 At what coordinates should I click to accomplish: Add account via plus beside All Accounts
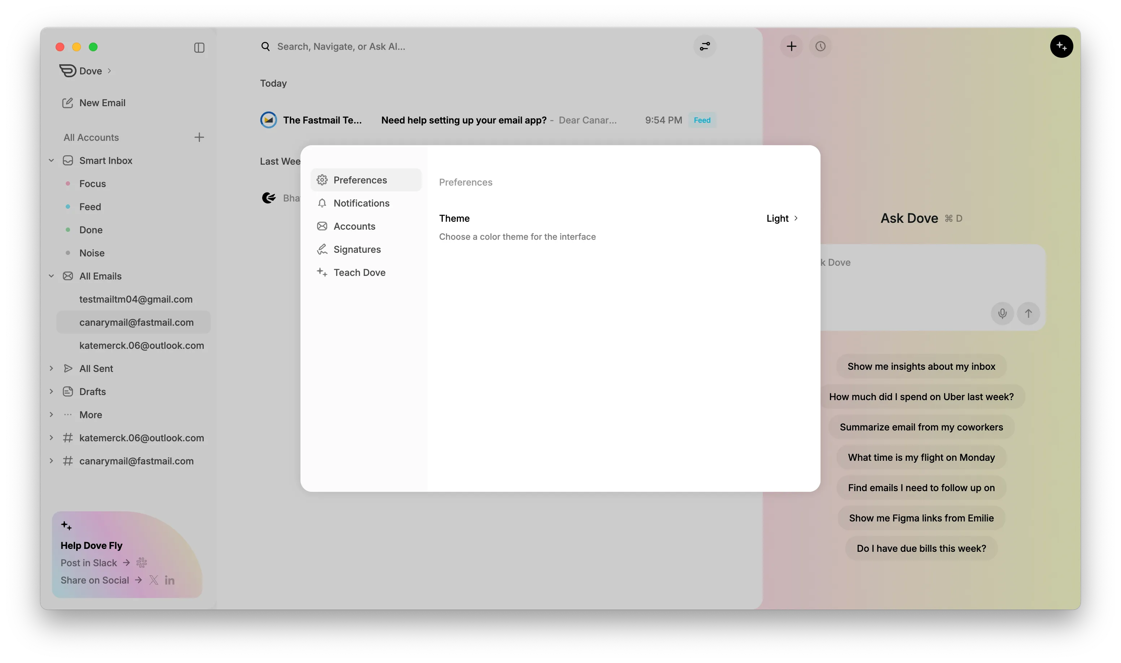(199, 138)
